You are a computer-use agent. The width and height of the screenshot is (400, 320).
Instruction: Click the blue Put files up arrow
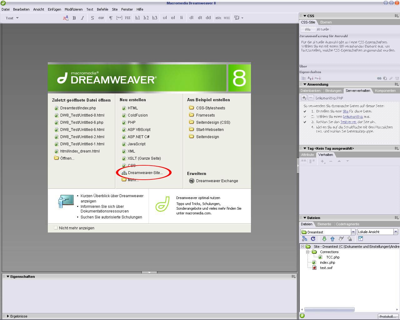(332, 239)
